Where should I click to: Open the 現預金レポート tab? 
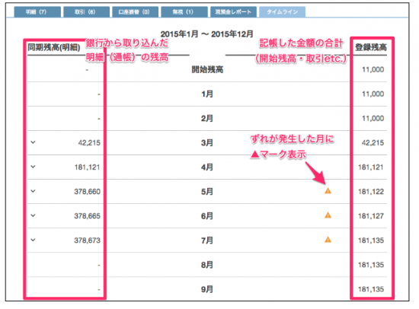tap(233, 12)
